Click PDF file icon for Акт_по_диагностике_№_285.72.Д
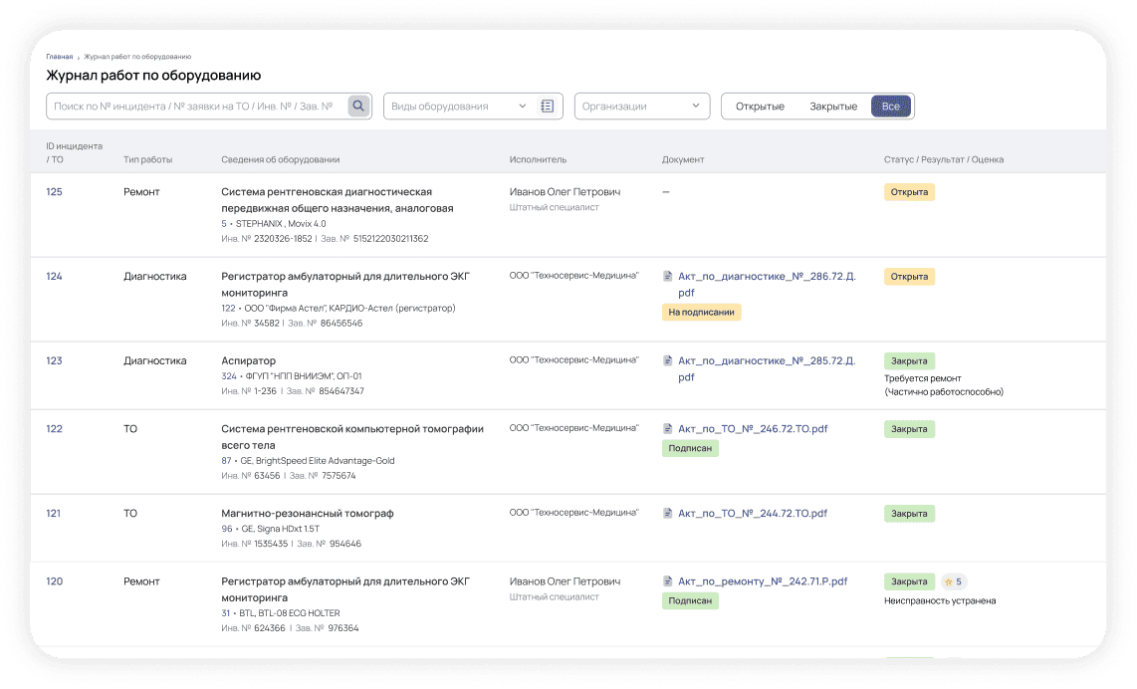The width and height of the screenshot is (1137, 689). 667,360
